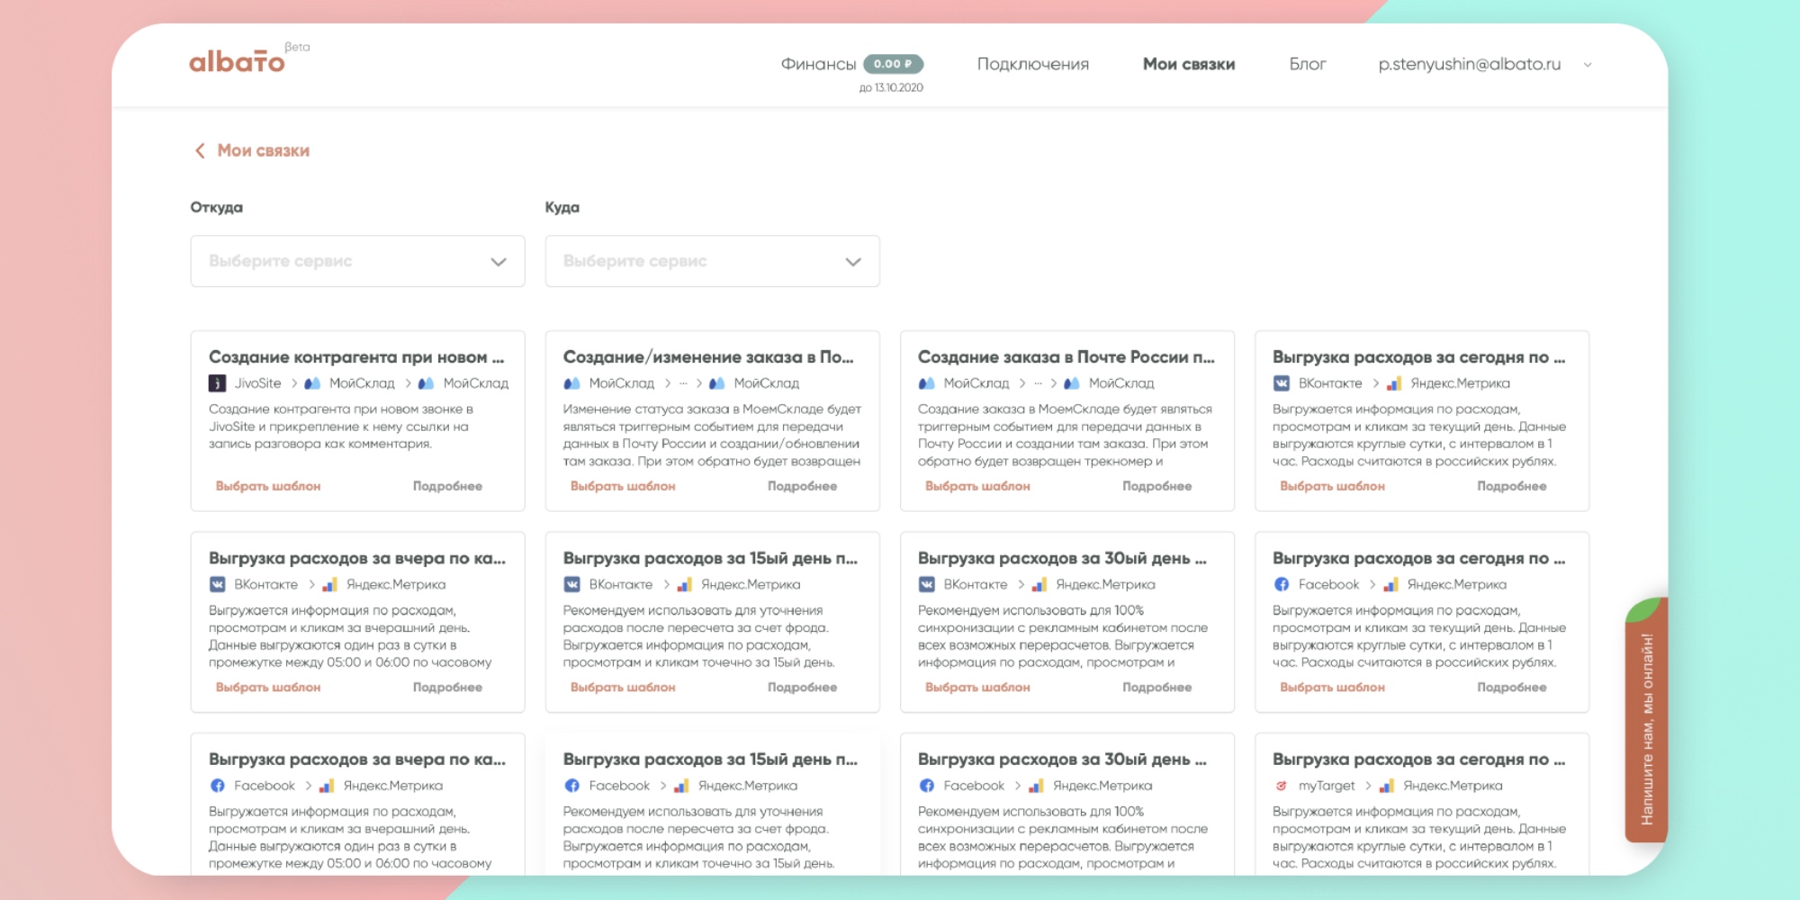
Task: Choose template for ВКонтакте сегодня card
Action: [1332, 486]
